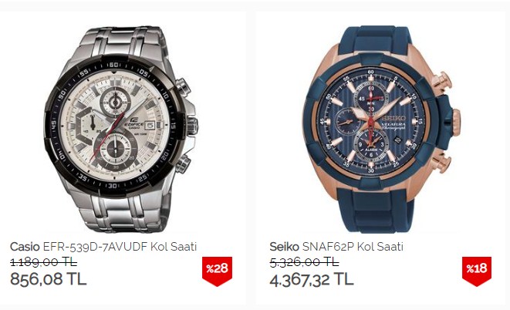This screenshot has height=310, width=510.
Task: Open Casio EFR-539D-7AVUDF Kol Saati title link
Action: coord(103,247)
